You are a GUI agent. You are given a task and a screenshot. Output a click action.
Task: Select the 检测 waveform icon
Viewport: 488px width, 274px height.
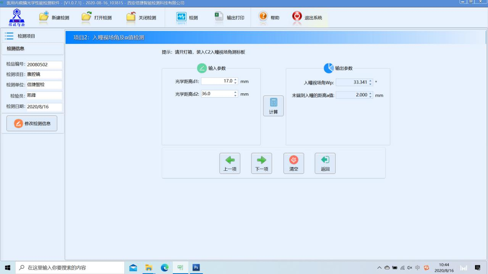[x=181, y=18]
